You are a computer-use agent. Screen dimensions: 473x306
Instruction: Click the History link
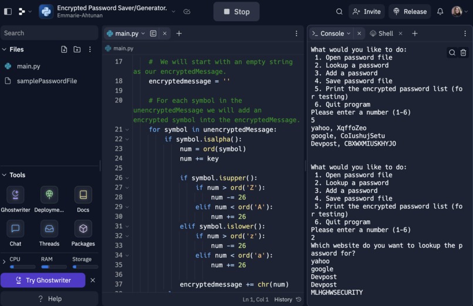(x=283, y=300)
